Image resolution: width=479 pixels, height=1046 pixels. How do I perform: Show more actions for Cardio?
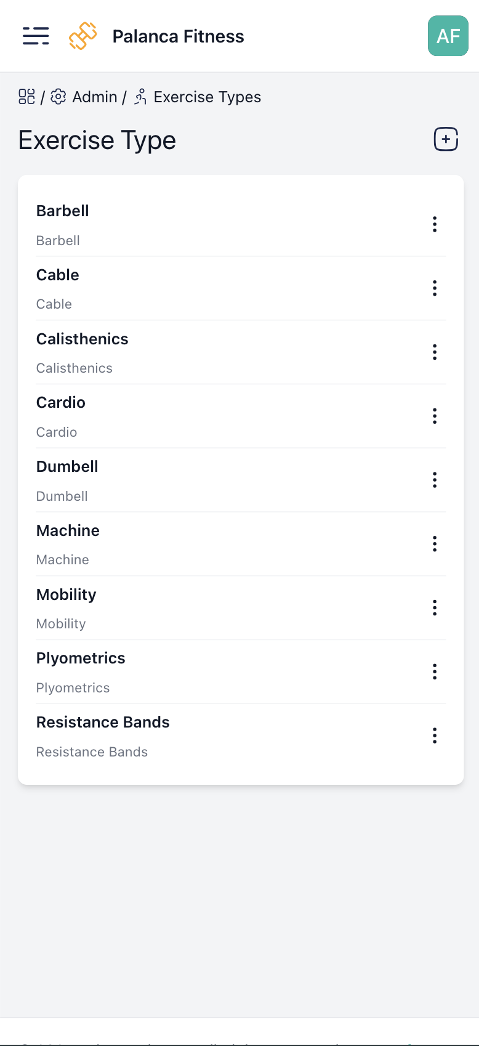click(x=435, y=416)
